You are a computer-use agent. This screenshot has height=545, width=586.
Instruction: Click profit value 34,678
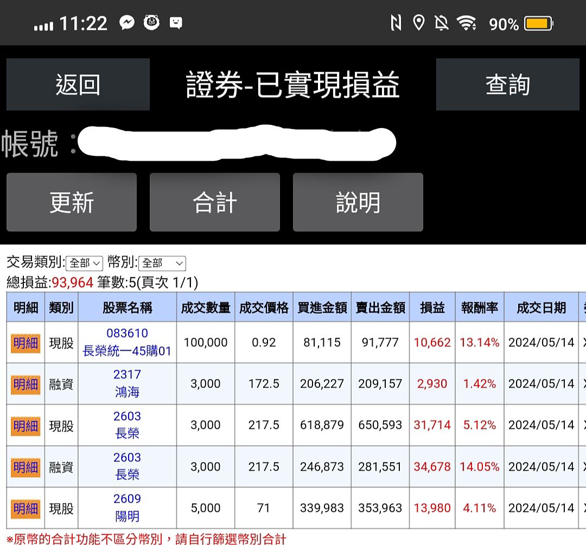click(x=432, y=466)
